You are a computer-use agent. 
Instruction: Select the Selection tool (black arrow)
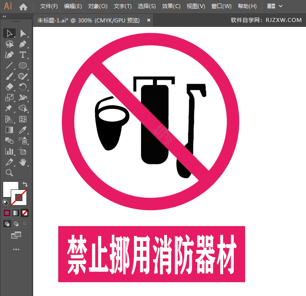point(9,34)
